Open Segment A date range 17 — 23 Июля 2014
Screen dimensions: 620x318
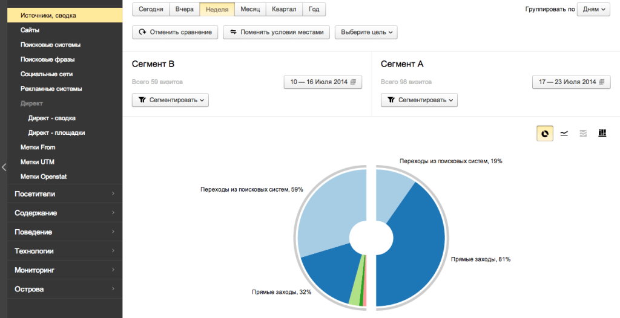pos(572,82)
